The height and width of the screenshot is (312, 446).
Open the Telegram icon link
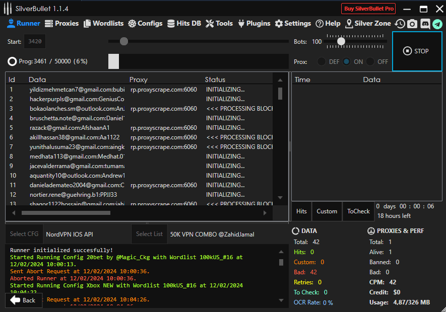pyautogui.click(x=437, y=24)
